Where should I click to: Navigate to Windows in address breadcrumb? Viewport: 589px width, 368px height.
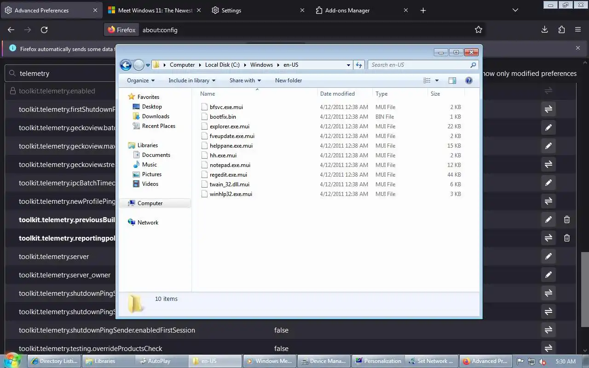(261, 65)
